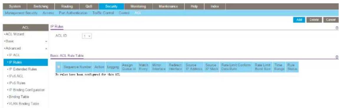Image resolution: width=339 pixels, height=108 pixels.
Task: Click the Add button
Action: [x=299, y=20]
